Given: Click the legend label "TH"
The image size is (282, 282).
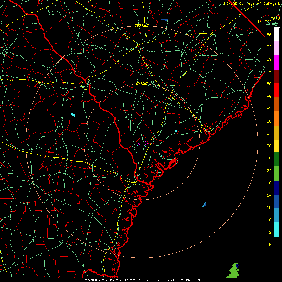Looking at the screenshot, I should [x=269, y=245].
